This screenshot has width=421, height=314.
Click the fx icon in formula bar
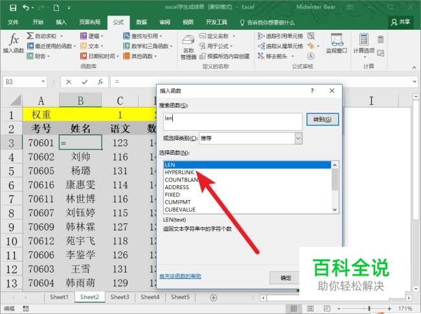click(x=100, y=82)
